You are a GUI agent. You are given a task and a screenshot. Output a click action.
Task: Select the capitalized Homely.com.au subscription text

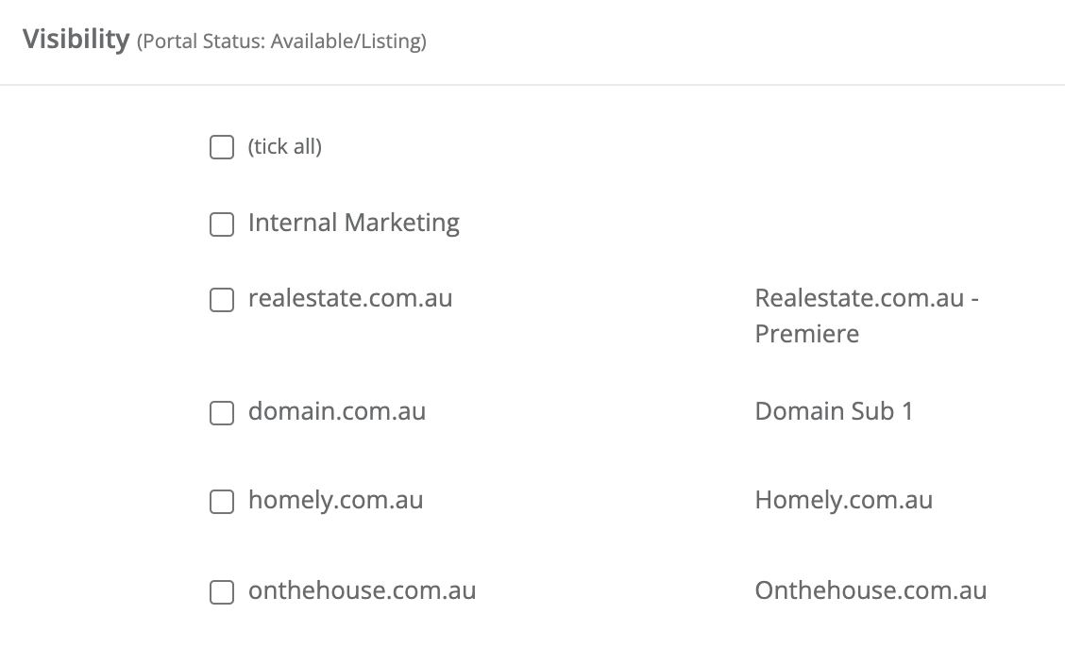tap(843, 501)
